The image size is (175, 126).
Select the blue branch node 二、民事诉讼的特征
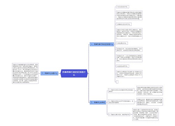pyautogui.click(x=98, y=103)
